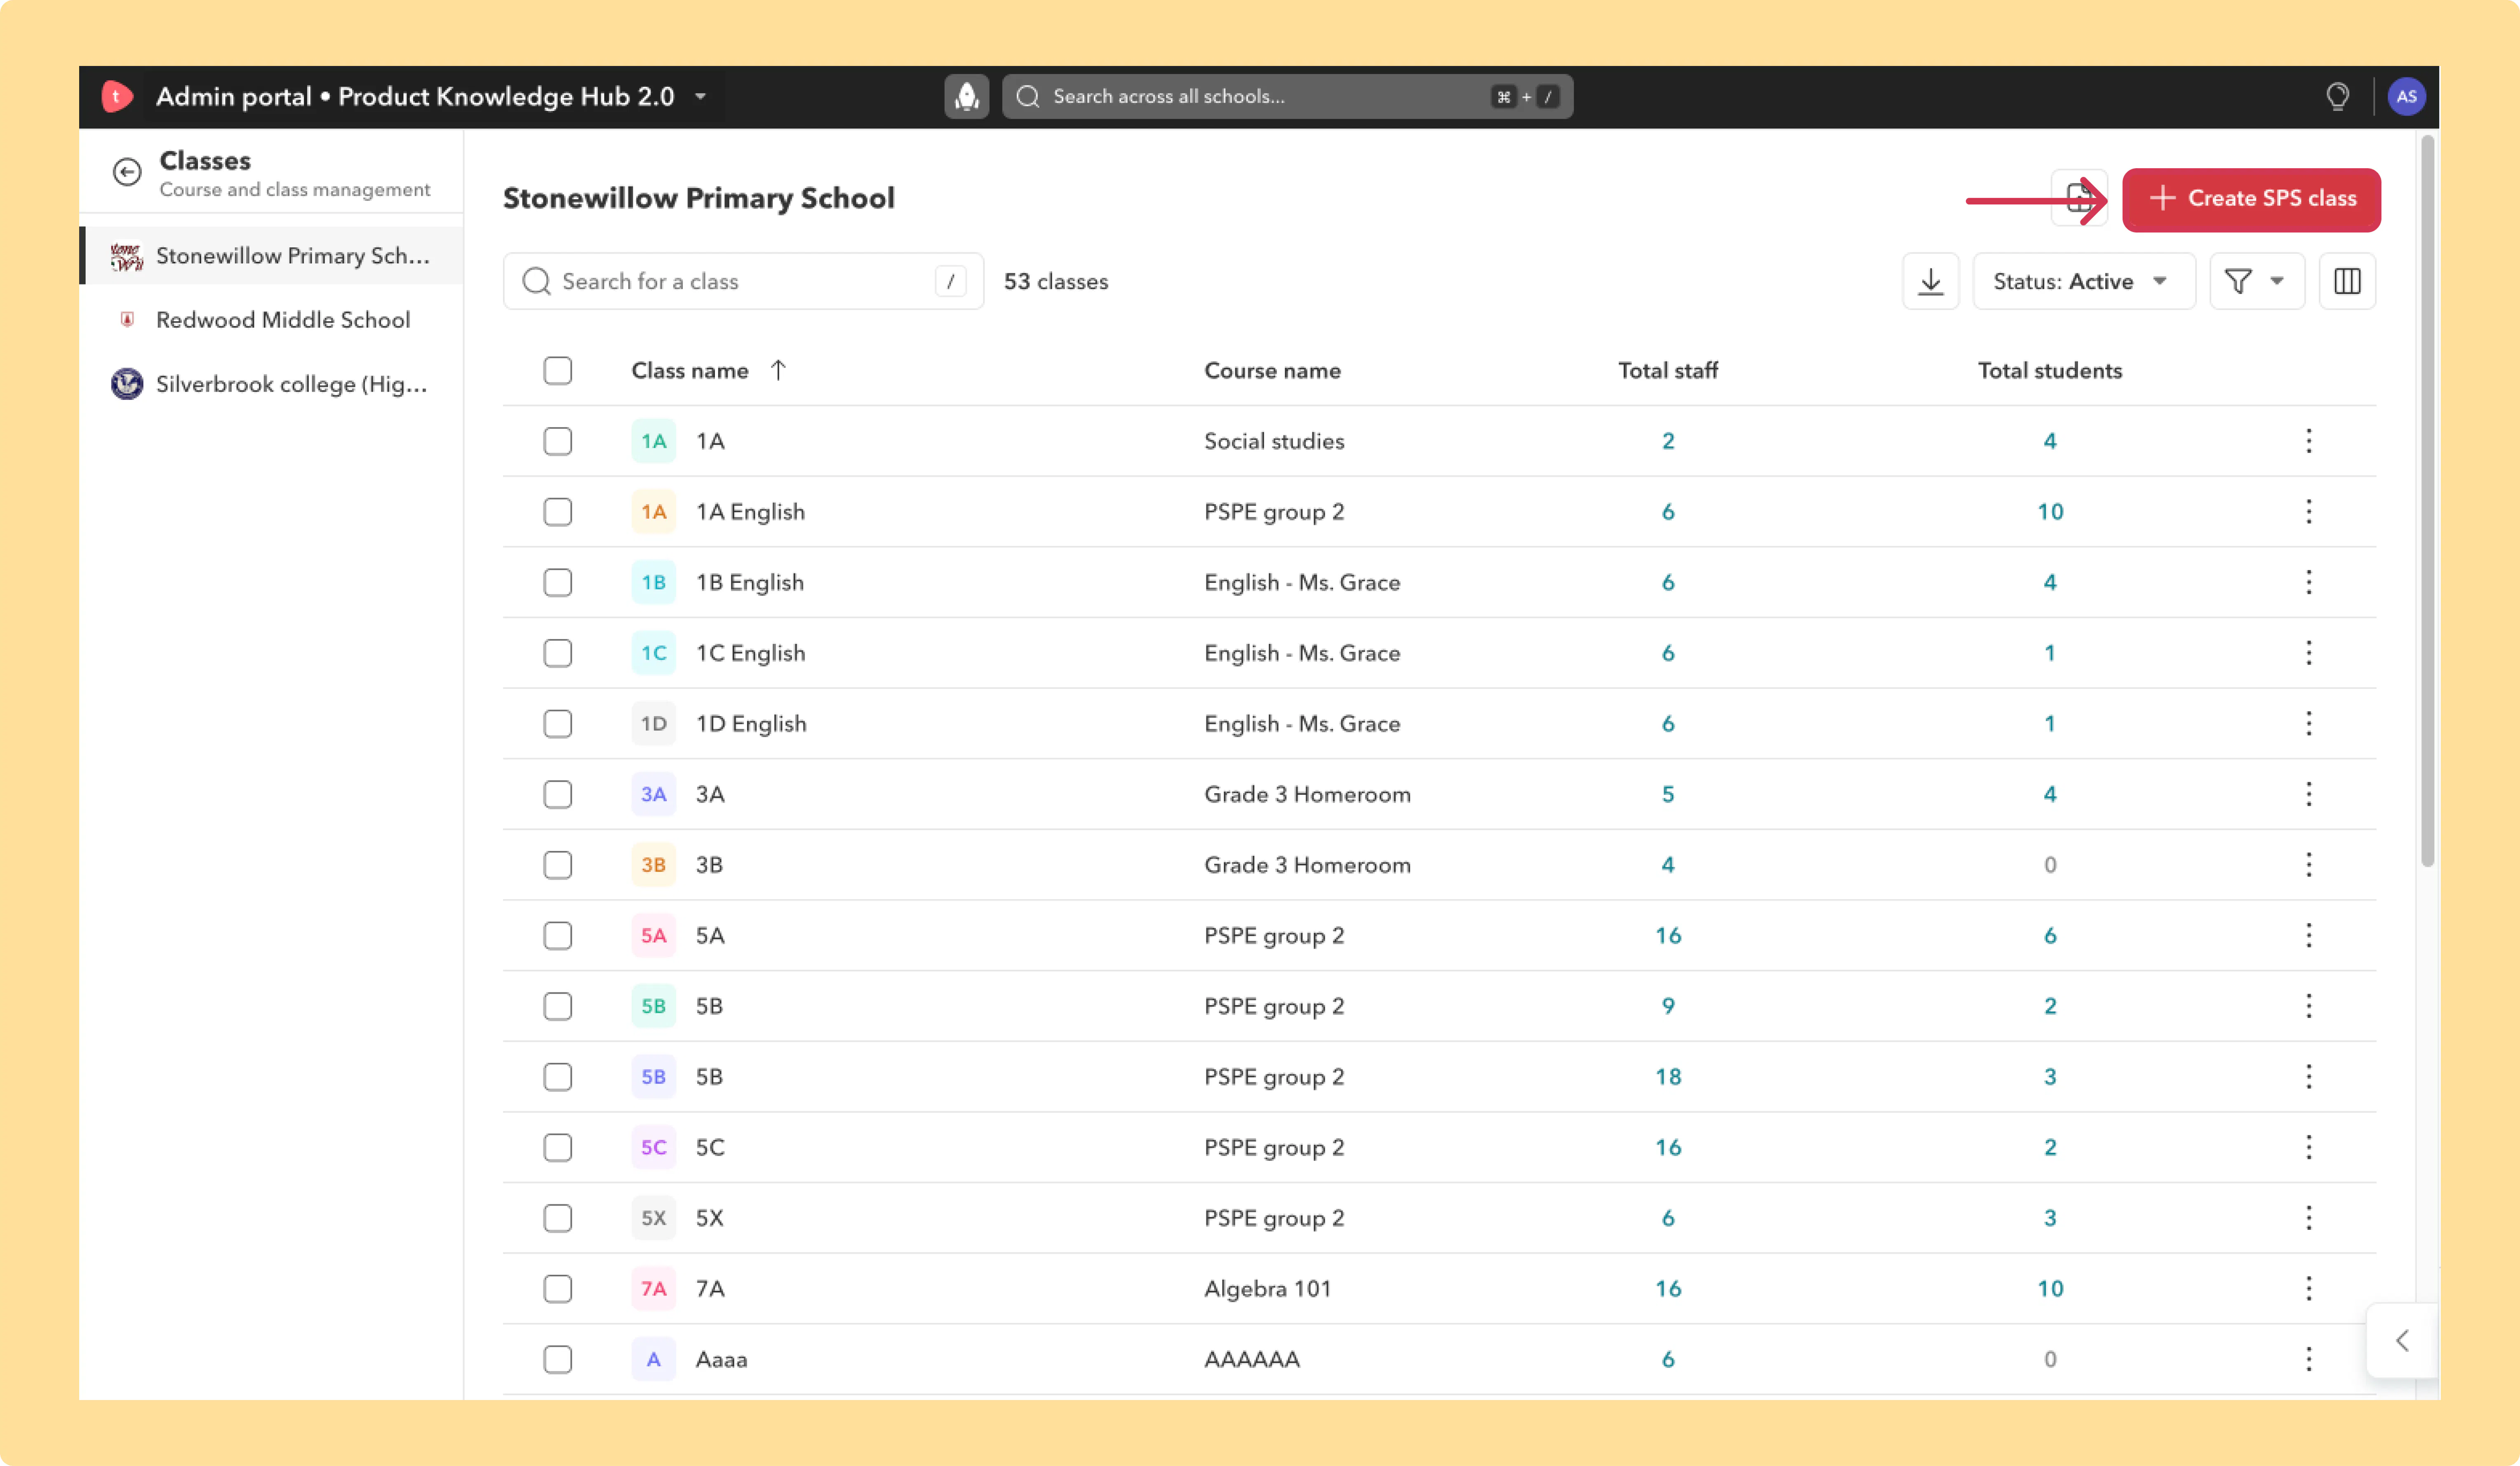Screen dimensions: 2520x1466
Task: Open more options for class 3B
Action: [2308, 865]
